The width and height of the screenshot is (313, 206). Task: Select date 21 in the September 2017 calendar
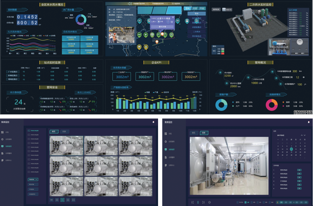tap(291, 152)
